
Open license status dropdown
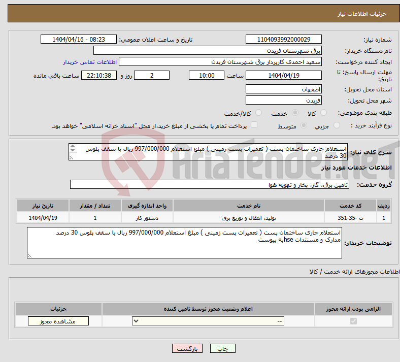coord(208,321)
